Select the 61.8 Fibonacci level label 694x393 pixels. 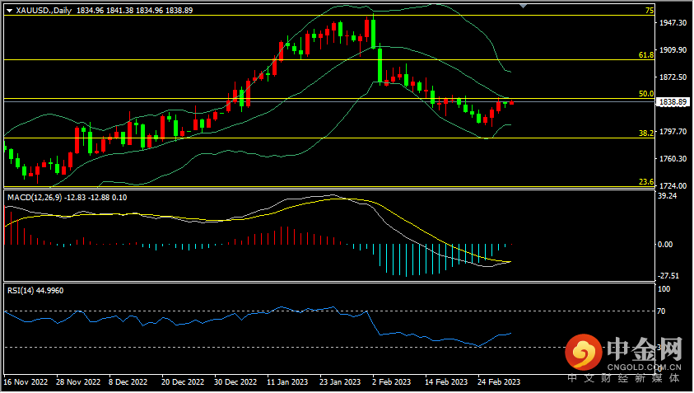pyautogui.click(x=646, y=54)
